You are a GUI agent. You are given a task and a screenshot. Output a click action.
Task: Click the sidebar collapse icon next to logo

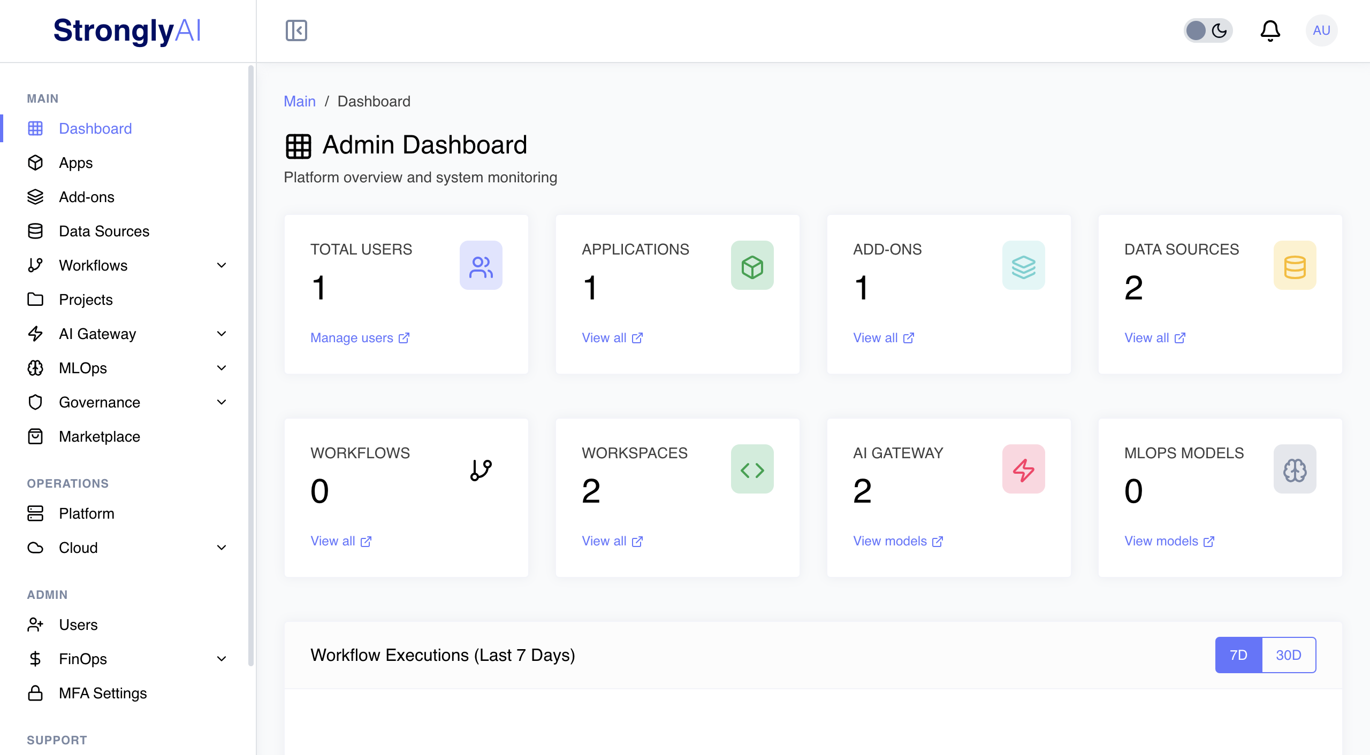coord(296,30)
